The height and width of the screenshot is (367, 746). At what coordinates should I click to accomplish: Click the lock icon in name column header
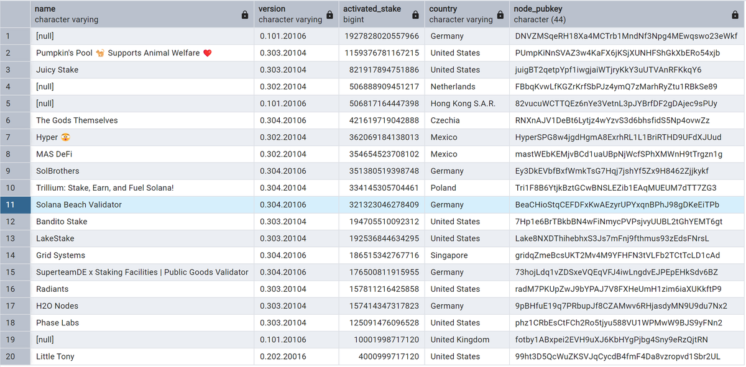[245, 15]
